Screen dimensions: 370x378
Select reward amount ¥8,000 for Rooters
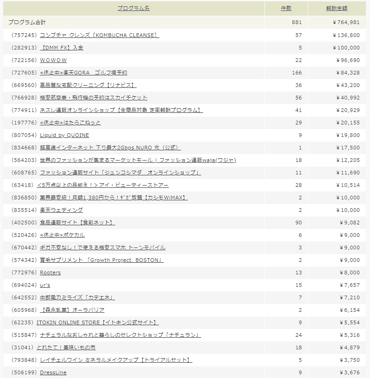coord(350,273)
